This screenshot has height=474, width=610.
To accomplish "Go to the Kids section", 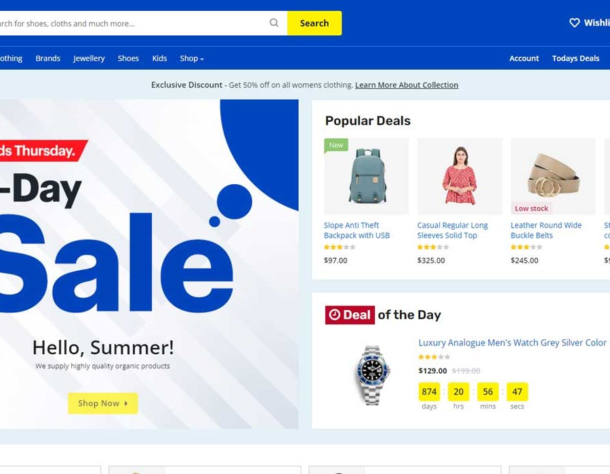I will click(159, 58).
